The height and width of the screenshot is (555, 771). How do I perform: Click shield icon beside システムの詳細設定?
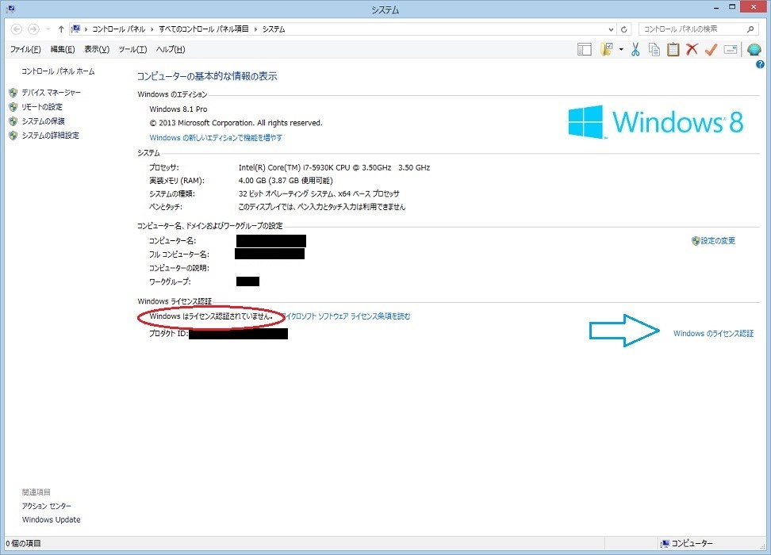[13, 136]
